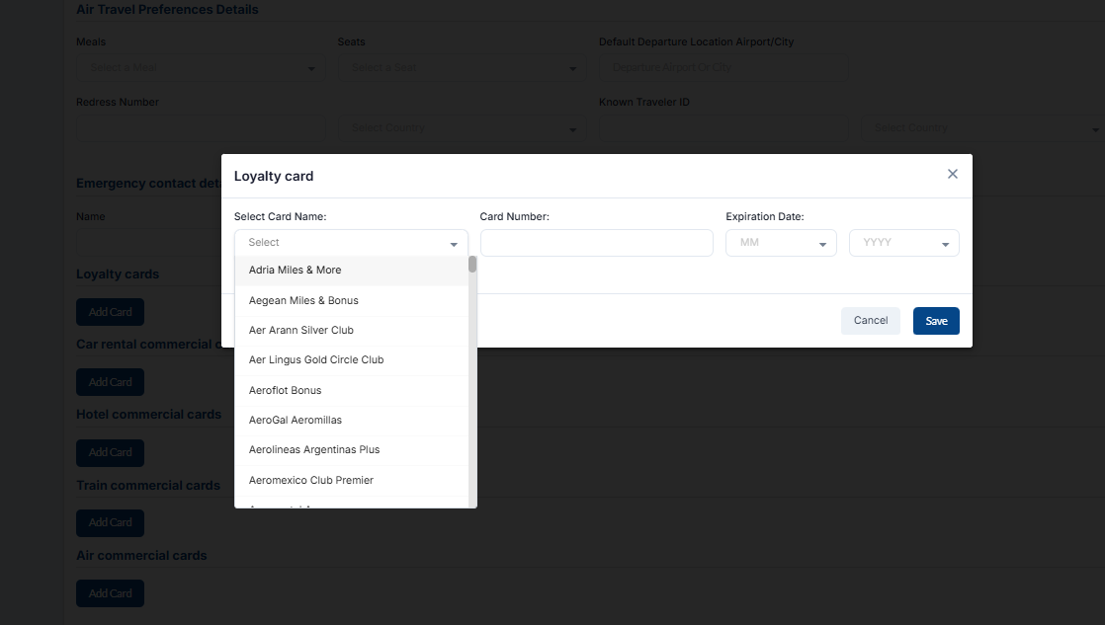Screen dimensions: 1105x625
Task: Click Default Departure Location input
Action: [x=723, y=68]
